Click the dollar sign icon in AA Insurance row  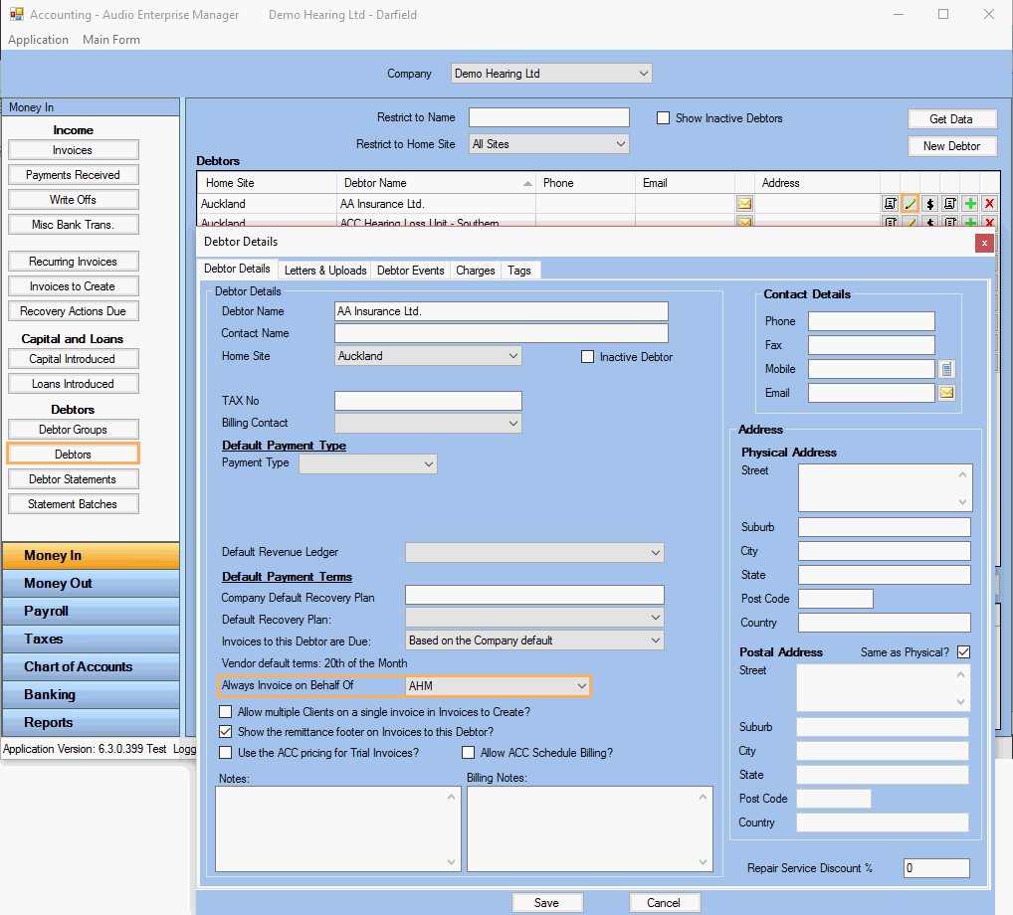[929, 204]
